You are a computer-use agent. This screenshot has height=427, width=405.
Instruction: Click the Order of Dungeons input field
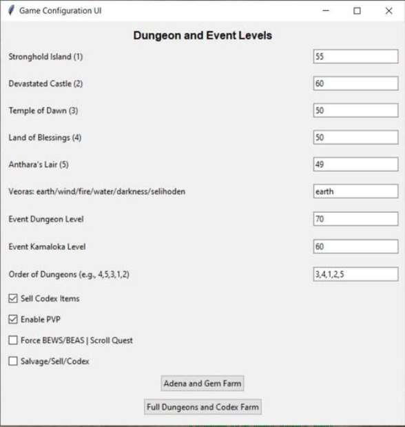(x=355, y=274)
